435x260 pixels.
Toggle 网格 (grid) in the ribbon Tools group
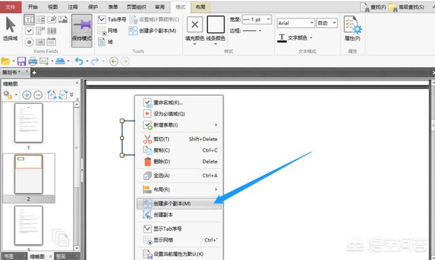pyautogui.click(x=107, y=31)
